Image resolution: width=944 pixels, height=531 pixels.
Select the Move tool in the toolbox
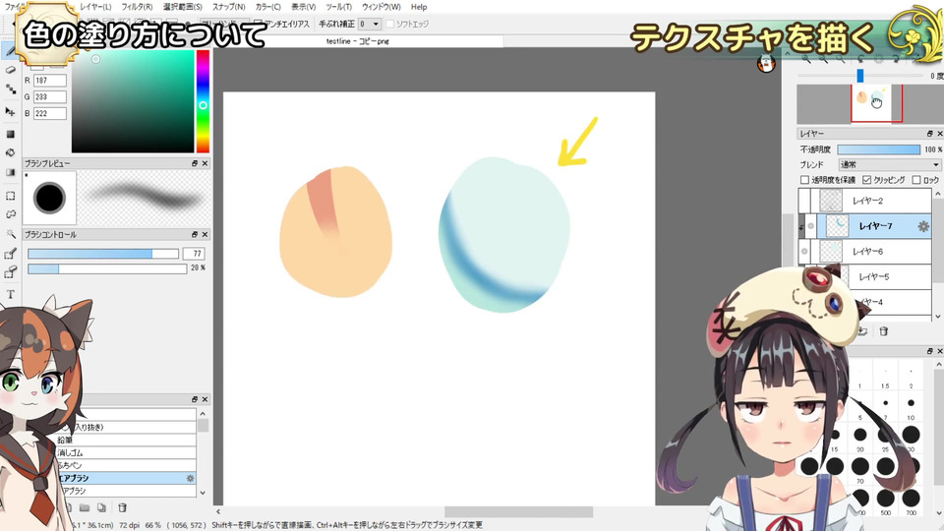(x=10, y=111)
